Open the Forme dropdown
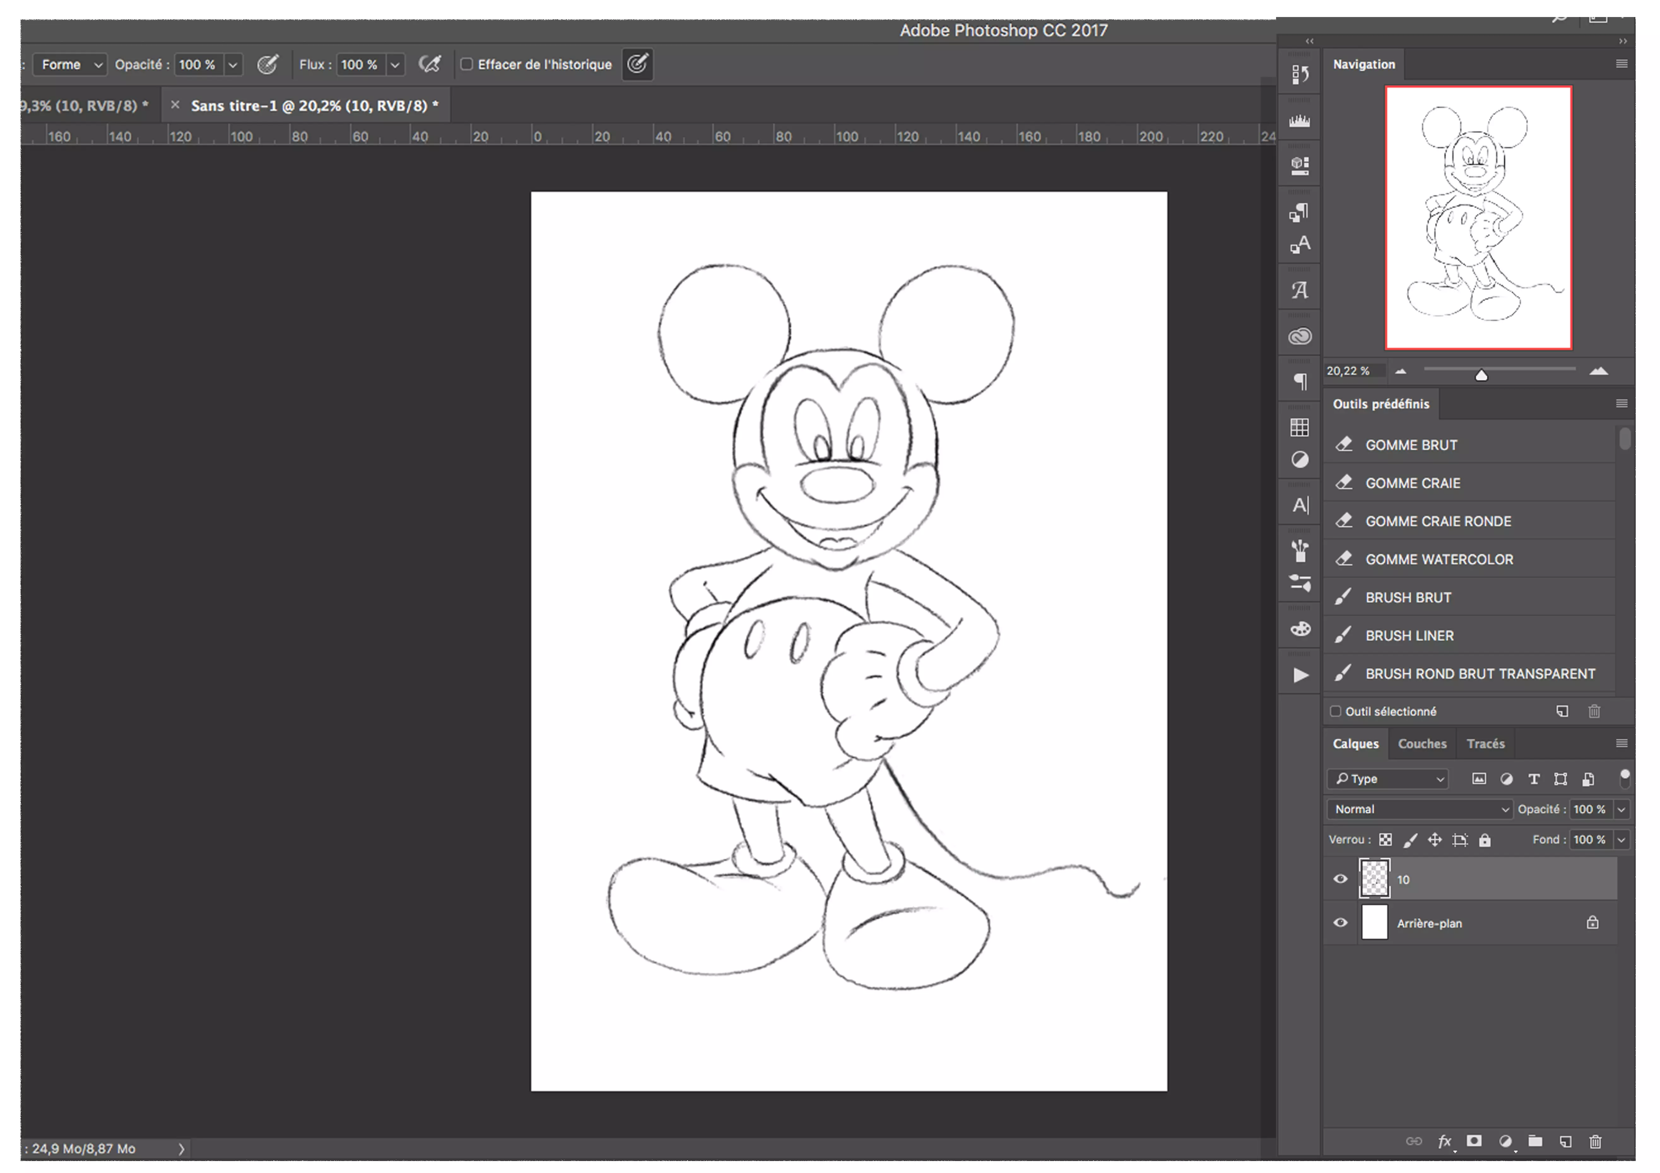 click(69, 64)
